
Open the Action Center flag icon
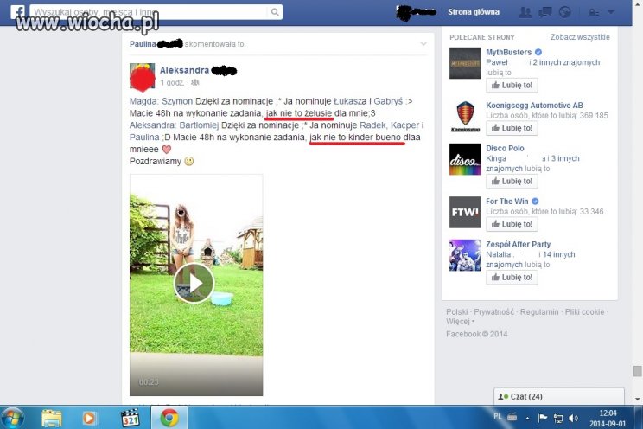tap(542, 418)
